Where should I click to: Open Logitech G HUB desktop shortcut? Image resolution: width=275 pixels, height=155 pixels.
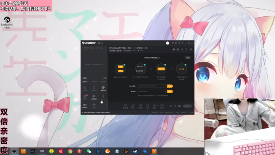point(7,22)
